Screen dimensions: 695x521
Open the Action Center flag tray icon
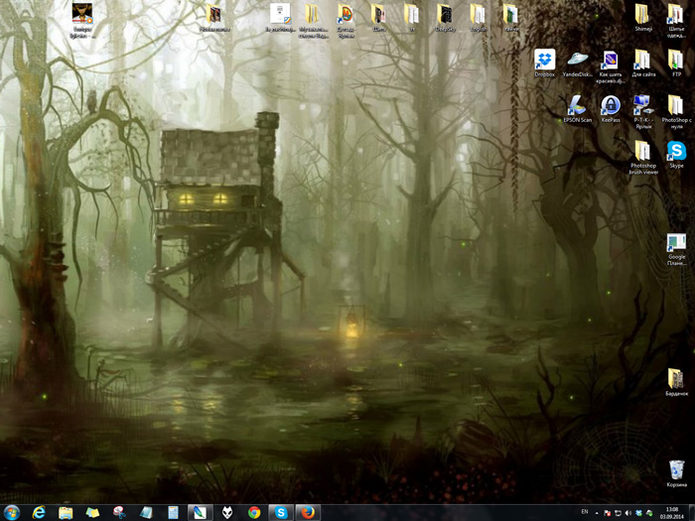(x=607, y=513)
